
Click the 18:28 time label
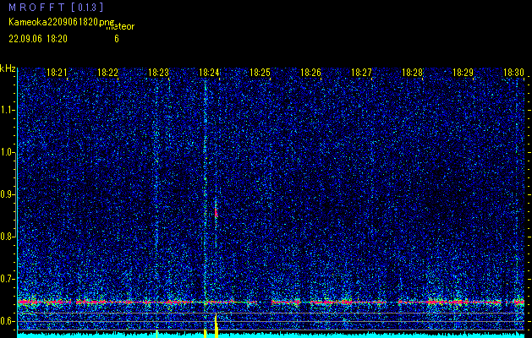(412, 73)
